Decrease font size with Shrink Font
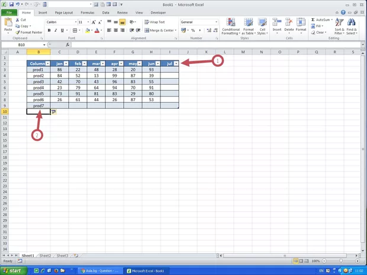 pyautogui.click(x=99, y=22)
